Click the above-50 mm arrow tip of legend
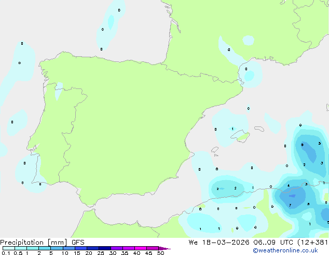 pos(164,248)
